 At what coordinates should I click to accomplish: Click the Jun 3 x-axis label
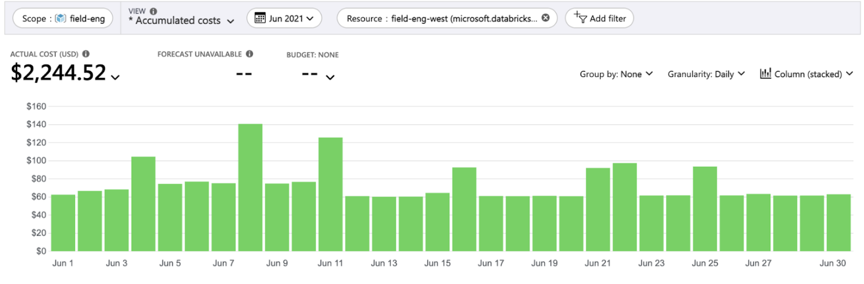pyautogui.click(x=116, y=263)
